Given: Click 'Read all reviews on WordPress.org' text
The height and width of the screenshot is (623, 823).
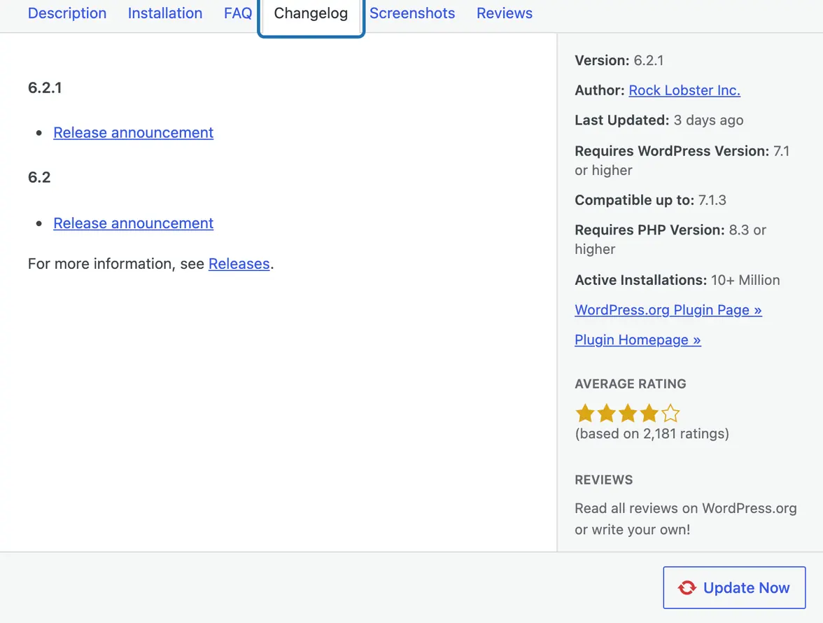Looking at the screenshot, I should pos(686,508).
